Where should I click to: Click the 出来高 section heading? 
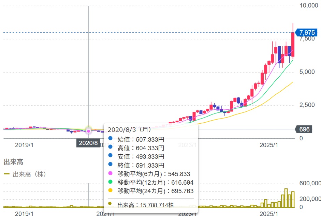[13, 162]
